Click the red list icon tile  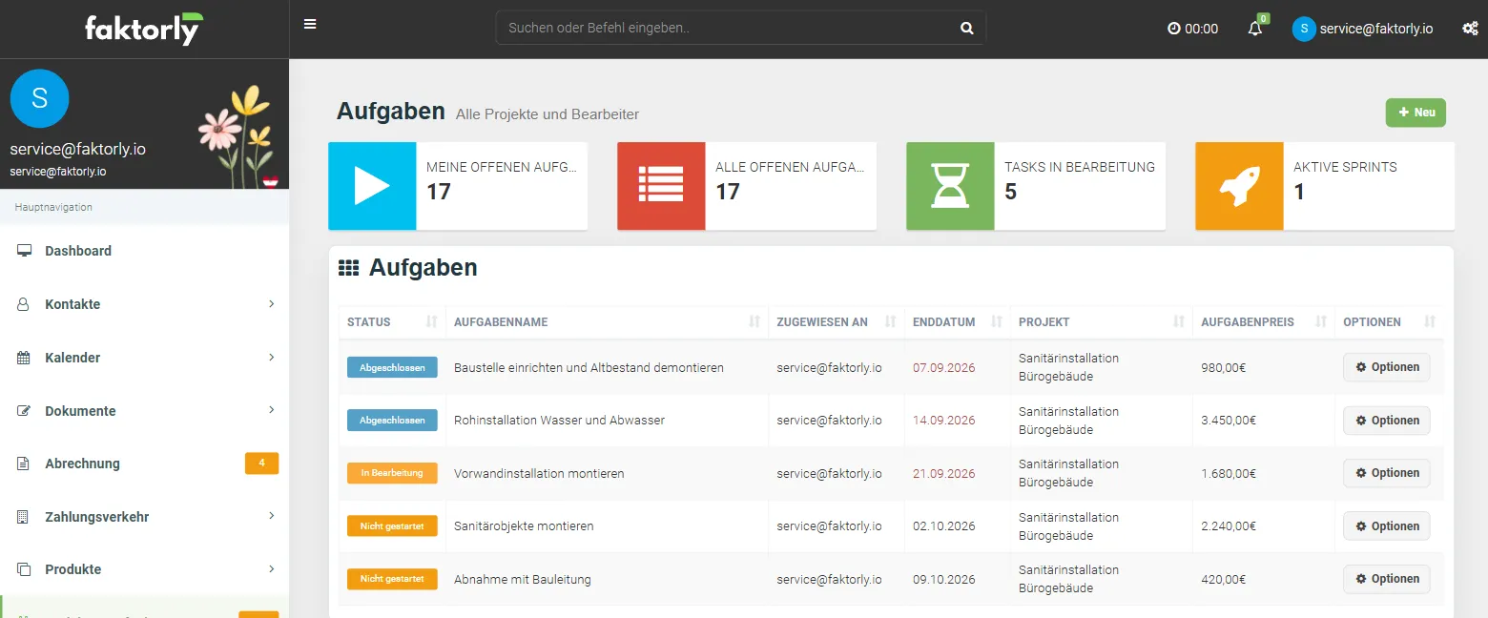661,186
